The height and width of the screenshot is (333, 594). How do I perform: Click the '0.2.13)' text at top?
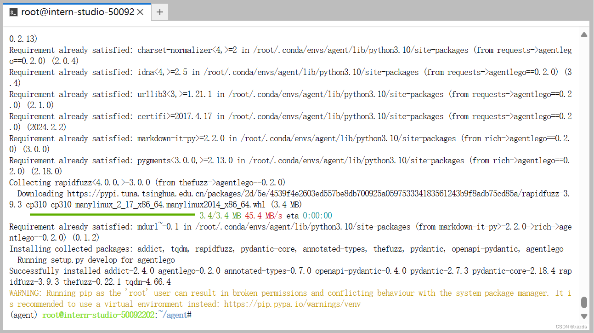(23, 39)
